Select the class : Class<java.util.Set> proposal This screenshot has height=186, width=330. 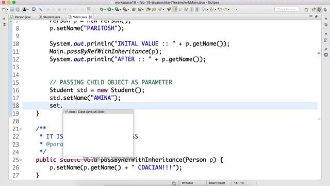(98, 112)
